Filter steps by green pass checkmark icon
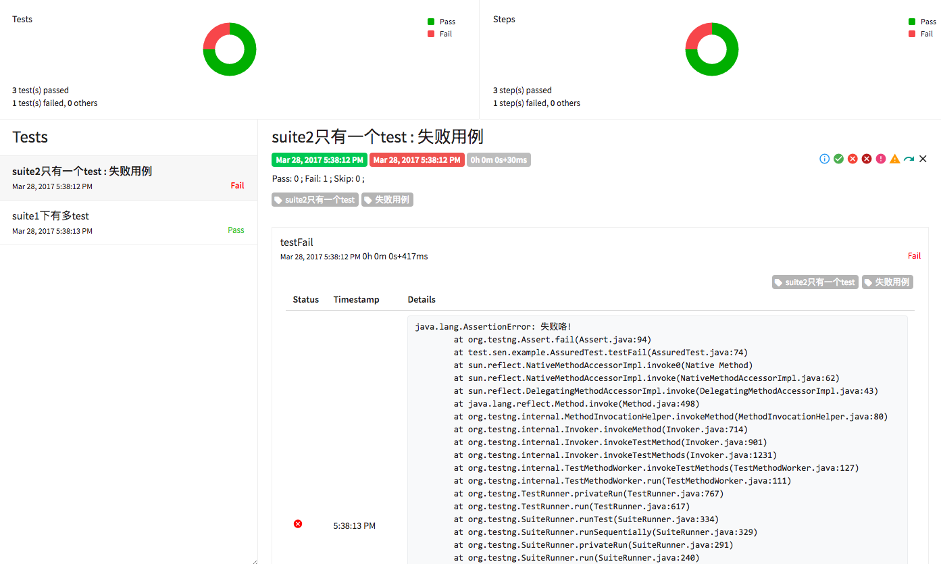Screen dimensions: 941x564 pyautogui.click(x=838, y=159)
